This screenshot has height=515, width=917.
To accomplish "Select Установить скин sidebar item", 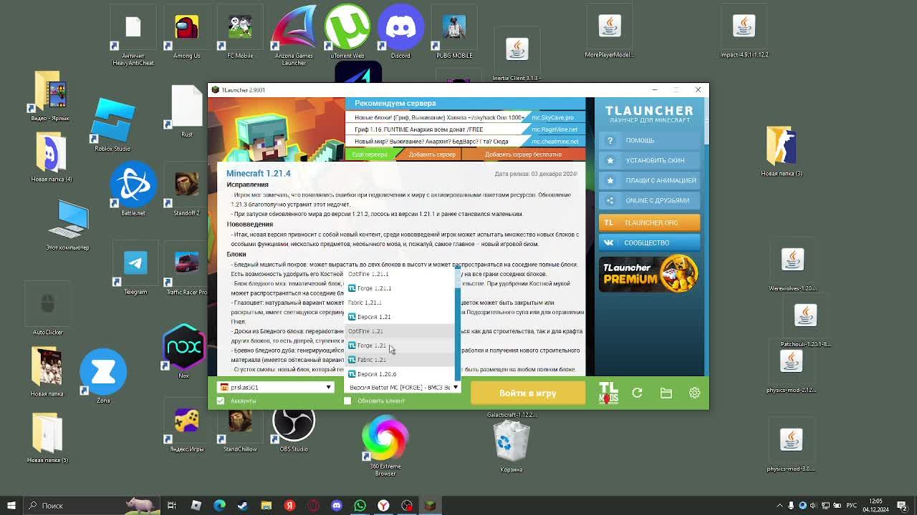I will click(649, 160).
